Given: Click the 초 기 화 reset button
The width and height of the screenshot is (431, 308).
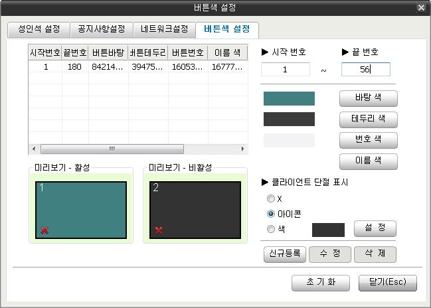Looking at the screenshot, I should [x=321, y=283].
